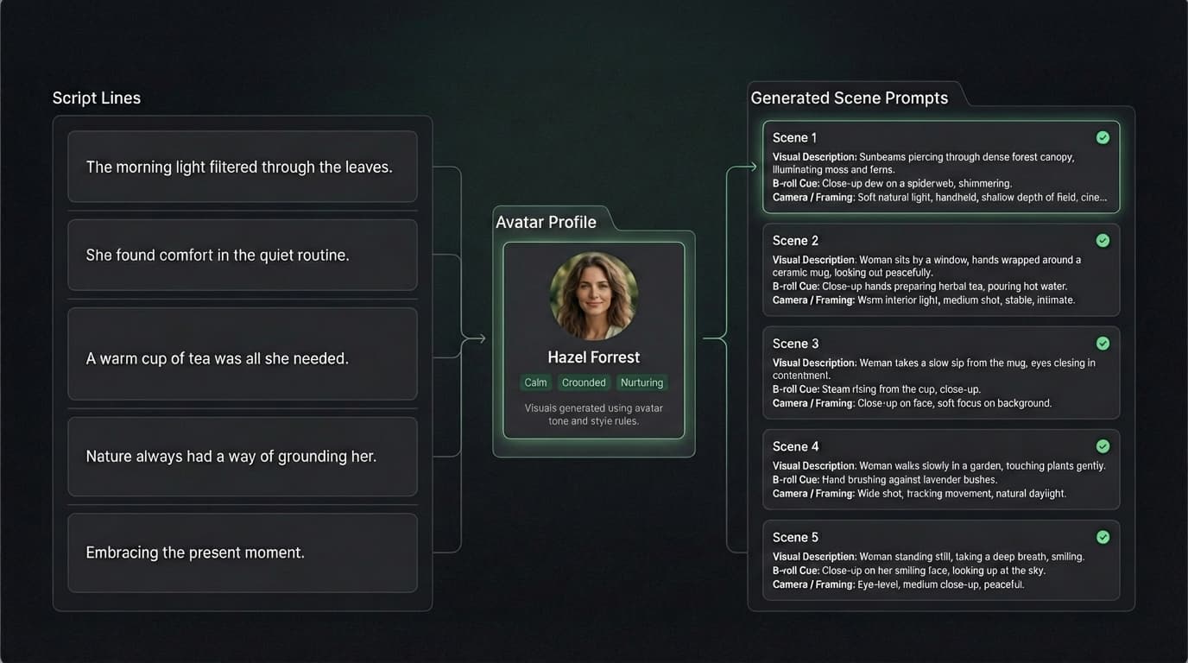Image resolution: width=1188 pixels, height=663 pixels.
Task: Select the Calm trait badge
Action: [535, 382]
